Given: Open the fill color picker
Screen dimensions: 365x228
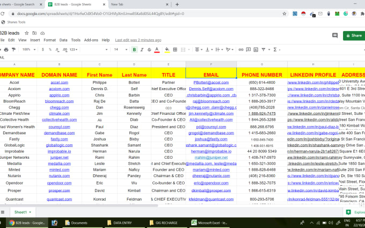Looking at the screenshot, I should pyautogui.click(x=167, y=49).
